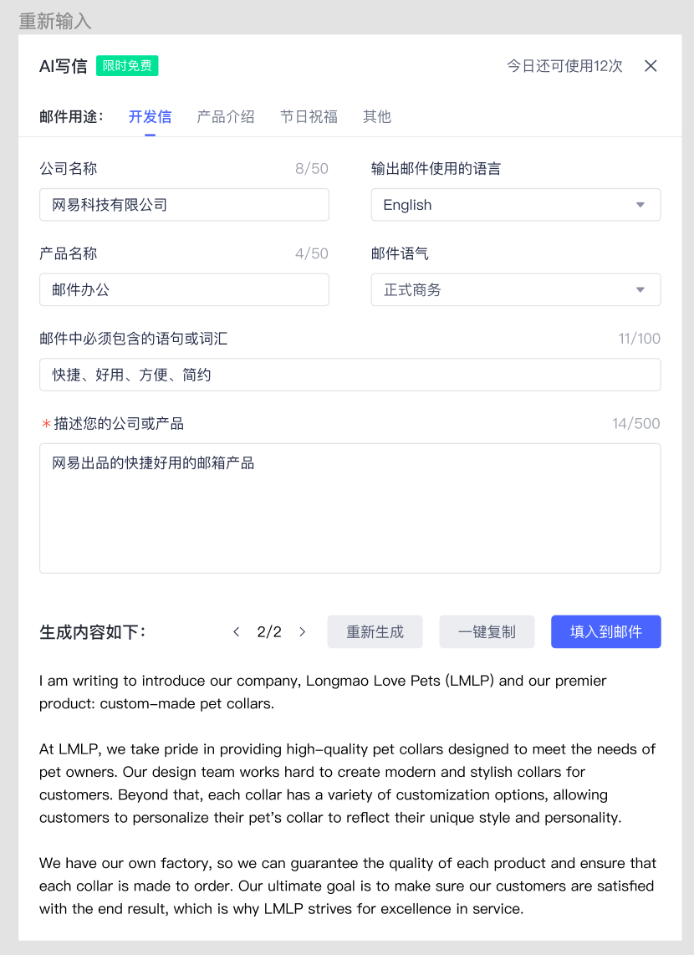Screen dimensions: 694x955
Task: Go to next generated result
Action: tap(302, 632)
